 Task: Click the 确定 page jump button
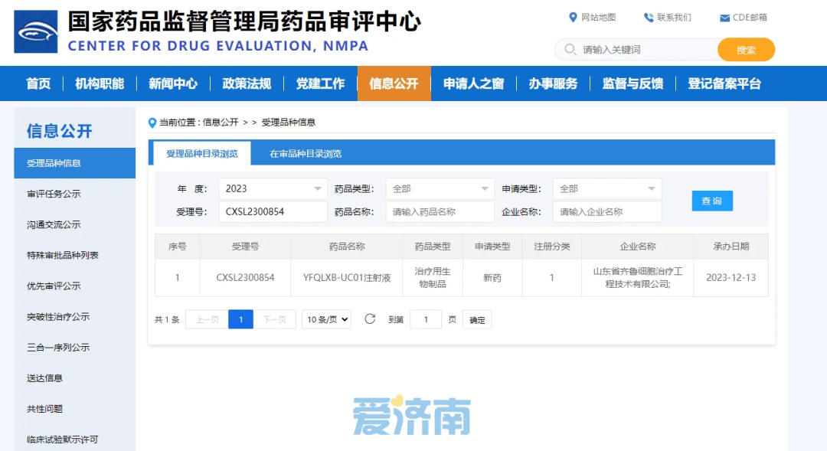(477, 320)
